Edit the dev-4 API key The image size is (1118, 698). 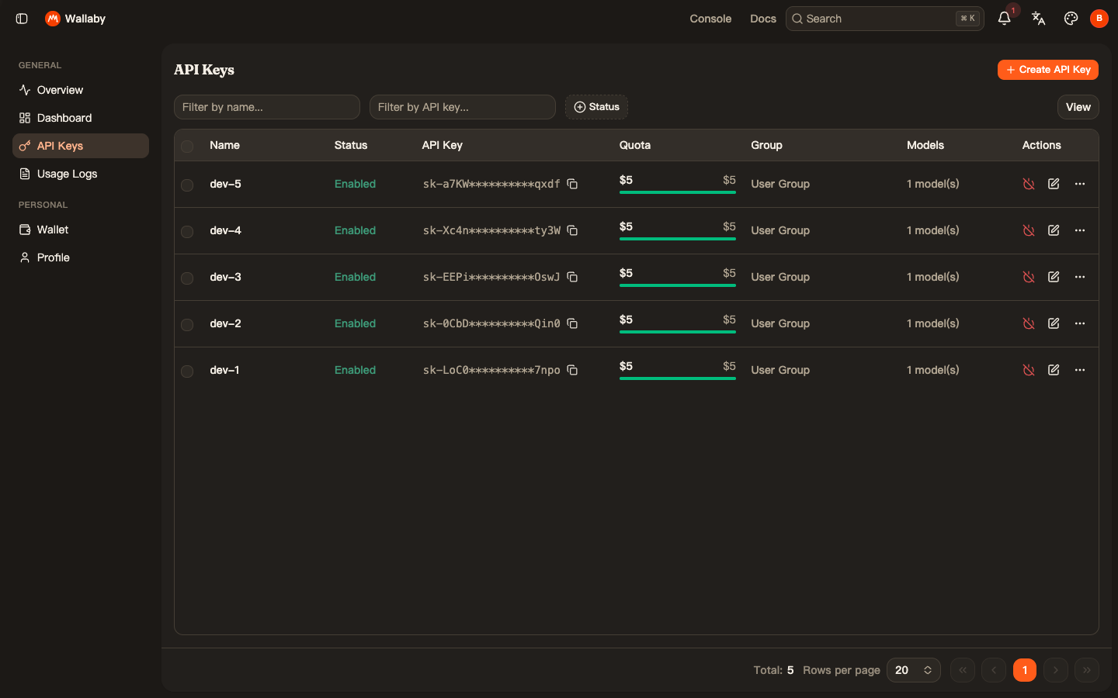coord(1054,230)
